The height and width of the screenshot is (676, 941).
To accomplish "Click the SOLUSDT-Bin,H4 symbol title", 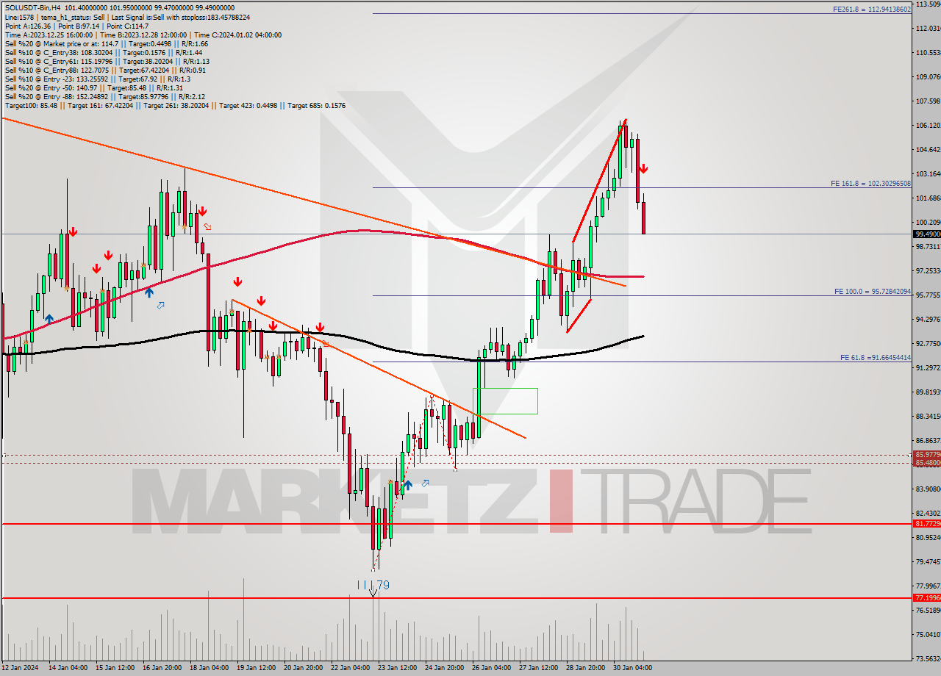I will click(x=32, y=7).
